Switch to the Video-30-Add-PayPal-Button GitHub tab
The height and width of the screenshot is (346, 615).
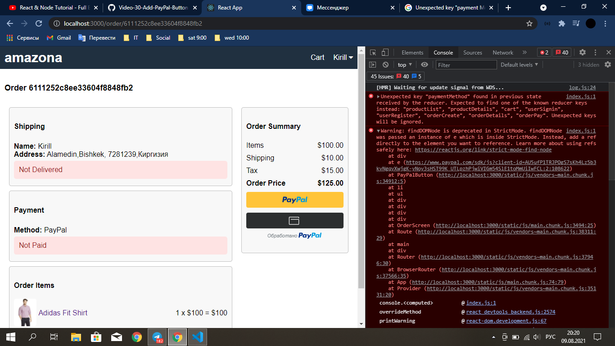coord(152,8)
